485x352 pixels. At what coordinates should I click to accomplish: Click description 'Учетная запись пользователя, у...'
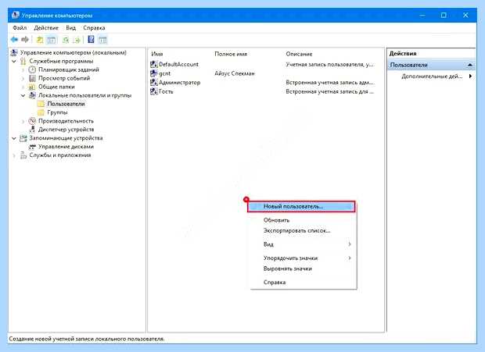330,65
